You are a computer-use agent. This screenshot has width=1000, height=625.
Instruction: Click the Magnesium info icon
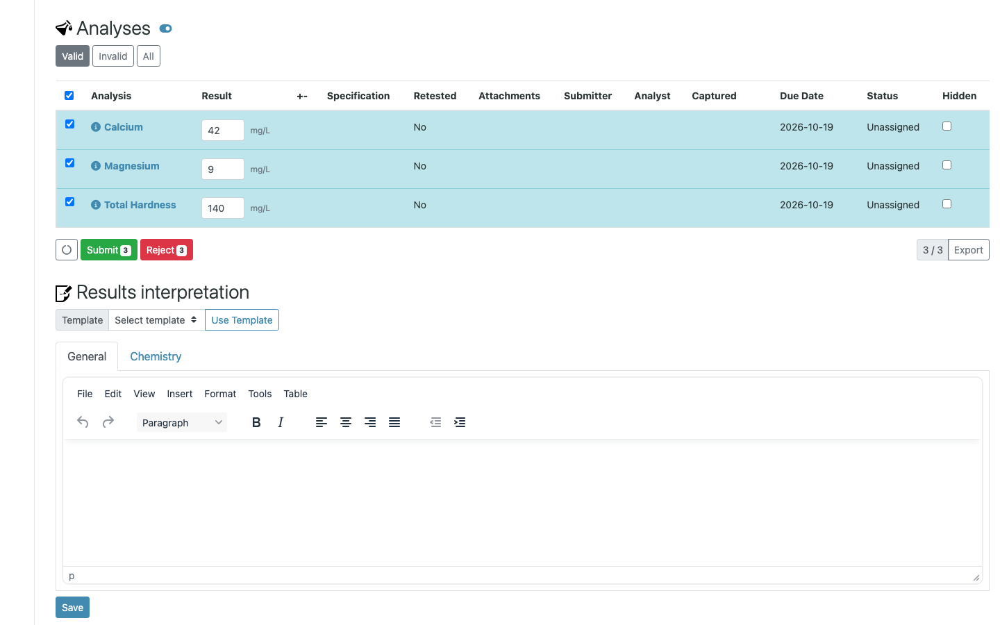[x=96, y=166]
